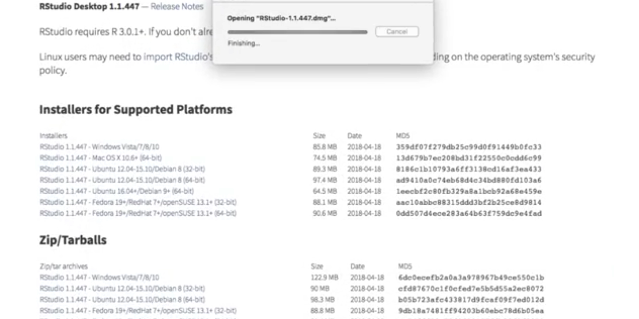This screenshot has width=639, height=319.
Task: Click the 85.8 MB size value
Action: pos(325,147)
